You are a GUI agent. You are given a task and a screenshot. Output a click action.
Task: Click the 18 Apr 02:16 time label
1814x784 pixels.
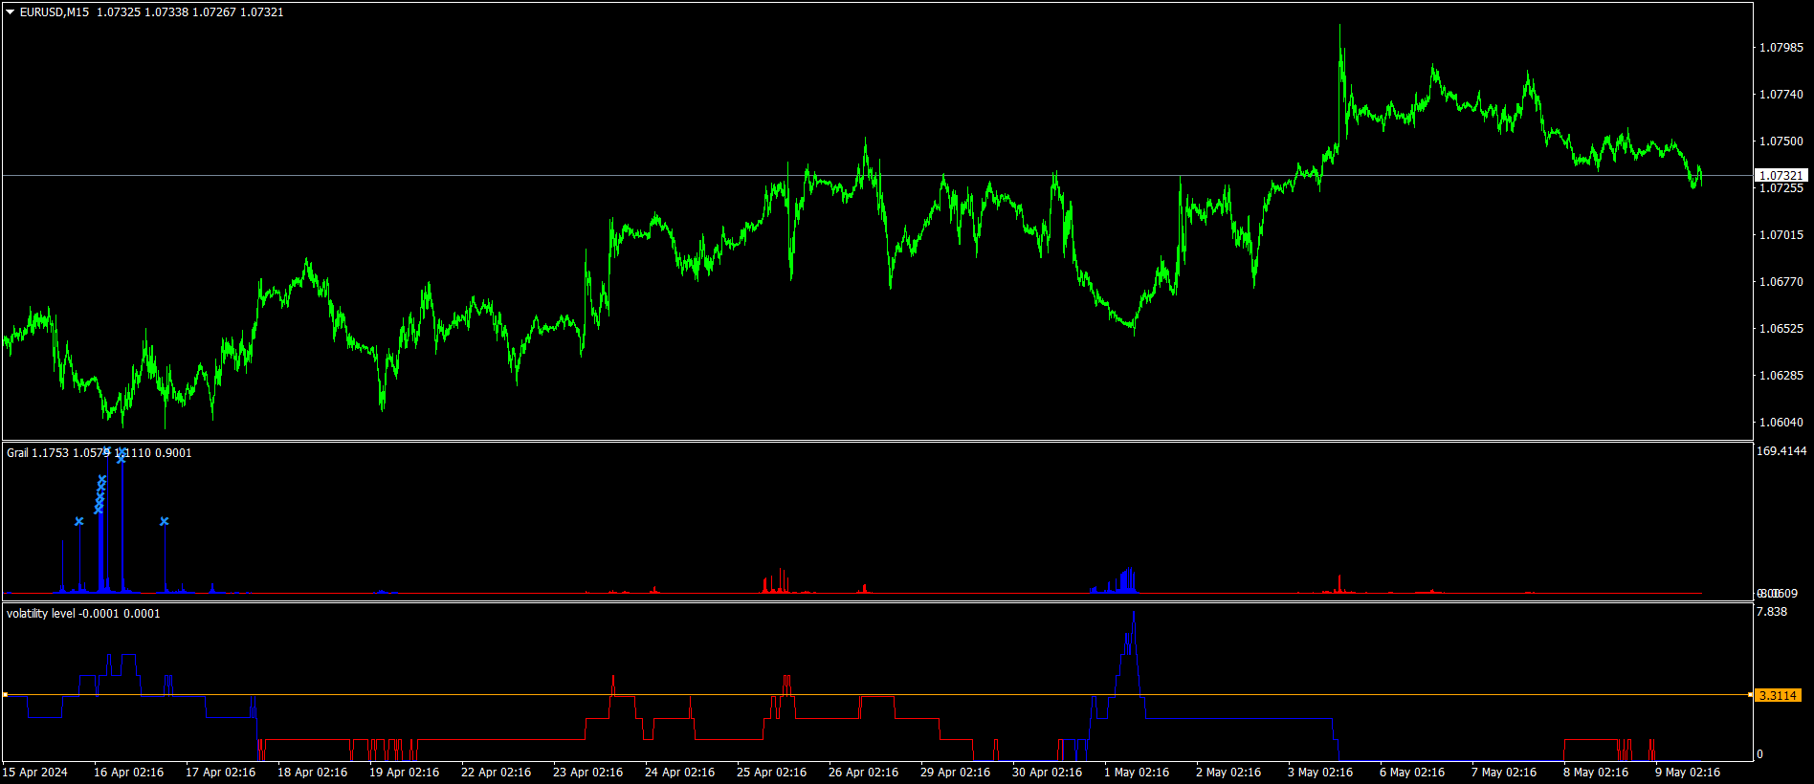pyautogui.click(x=313, y=773)
